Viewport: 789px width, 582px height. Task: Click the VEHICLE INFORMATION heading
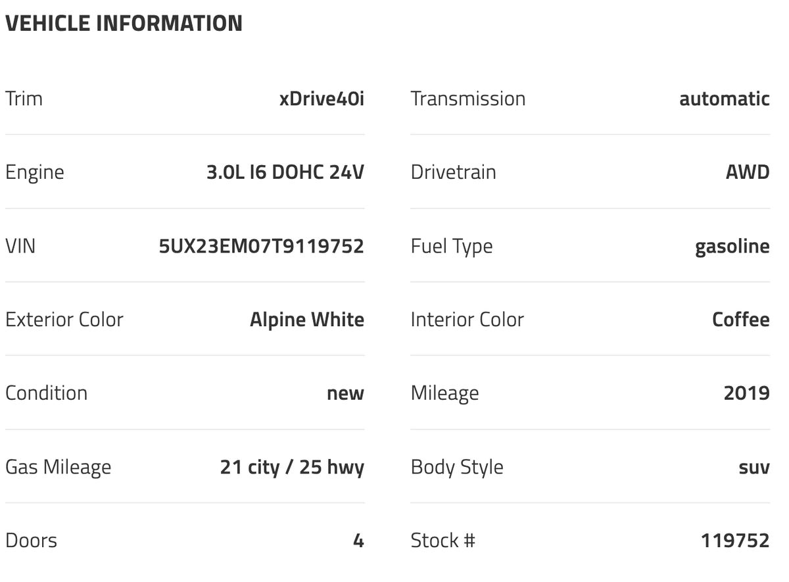(124, 23)
